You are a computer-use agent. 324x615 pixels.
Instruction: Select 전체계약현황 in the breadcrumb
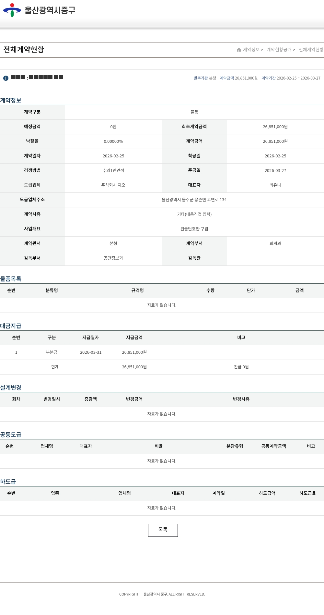[x=311, y=50]
